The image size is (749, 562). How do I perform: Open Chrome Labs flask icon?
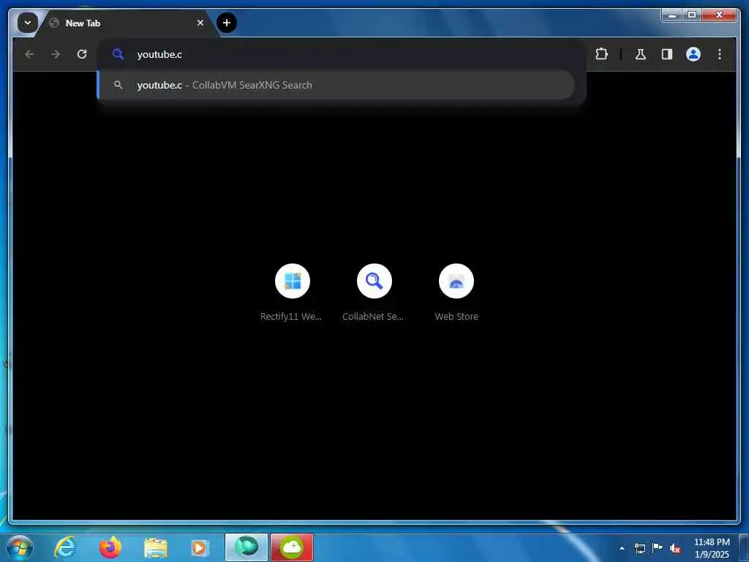tap(641, 54)
